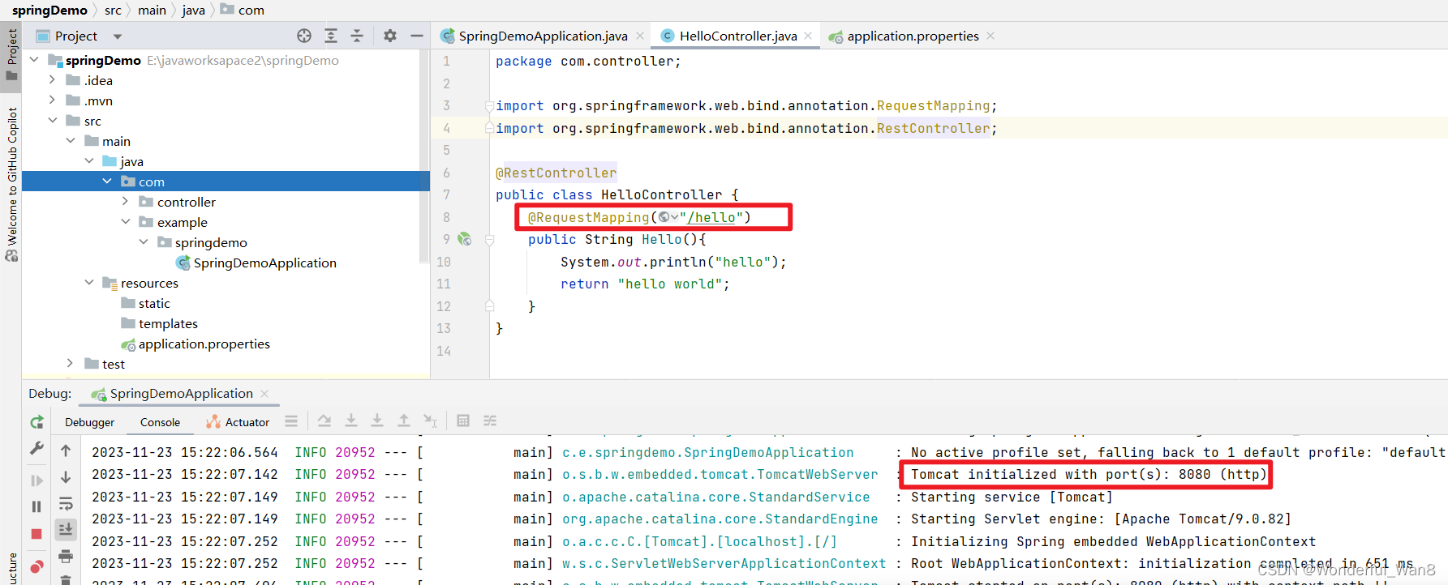Collapse example package
Image resolution: width=1448 pixels, height=585 pixels.
[x=126, y=222]
